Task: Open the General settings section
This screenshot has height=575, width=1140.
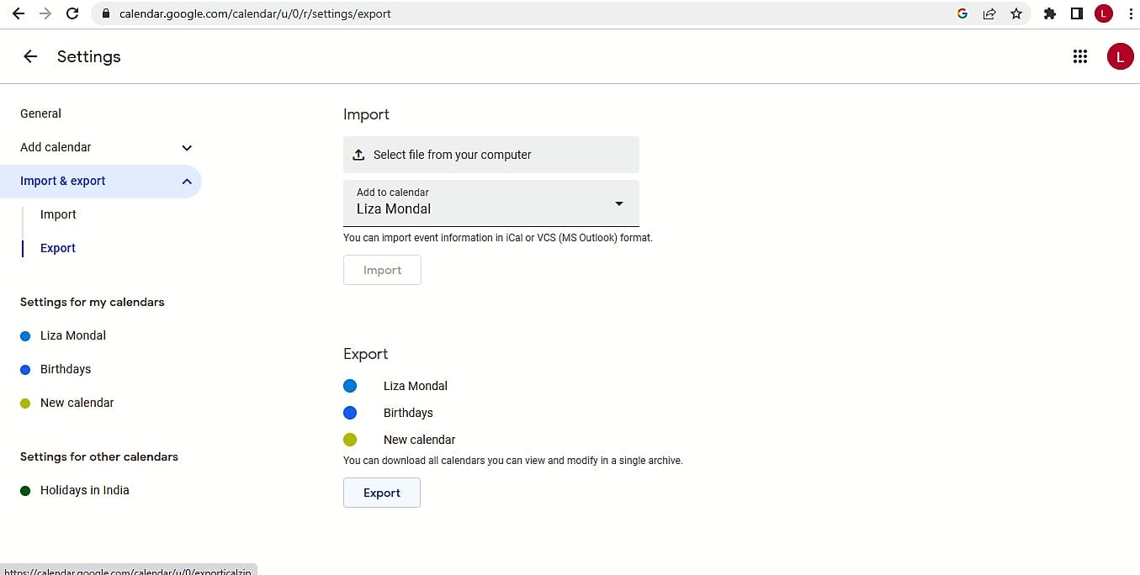Action: coord(40,113)
